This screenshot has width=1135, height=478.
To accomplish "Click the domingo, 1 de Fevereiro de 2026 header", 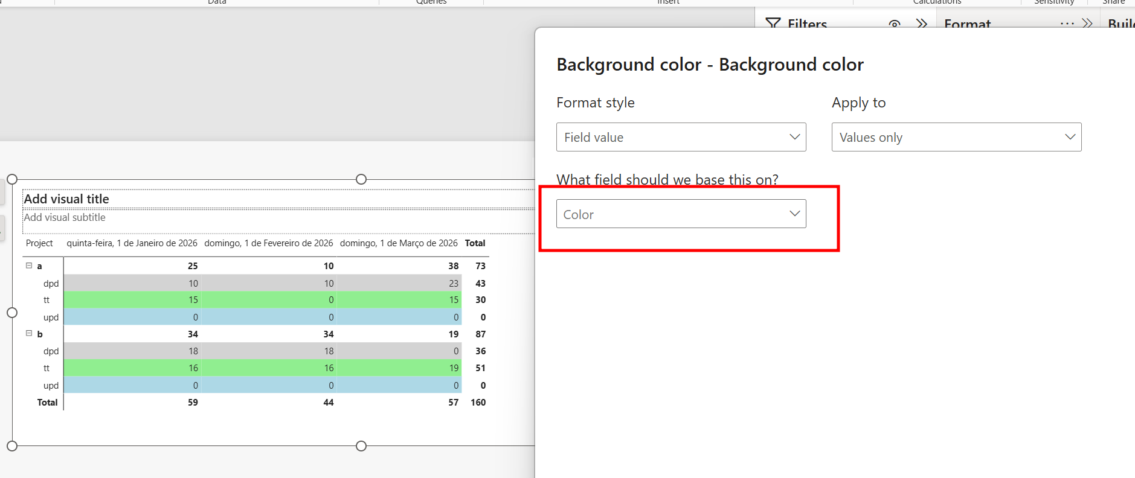I will (269, 243).
